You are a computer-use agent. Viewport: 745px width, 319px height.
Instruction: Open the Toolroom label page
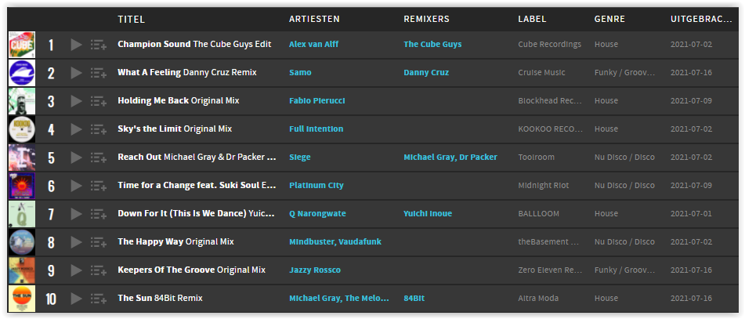tap(536, 157)
